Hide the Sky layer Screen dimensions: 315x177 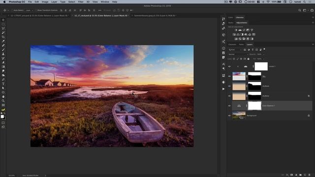(x=229, y=76)
